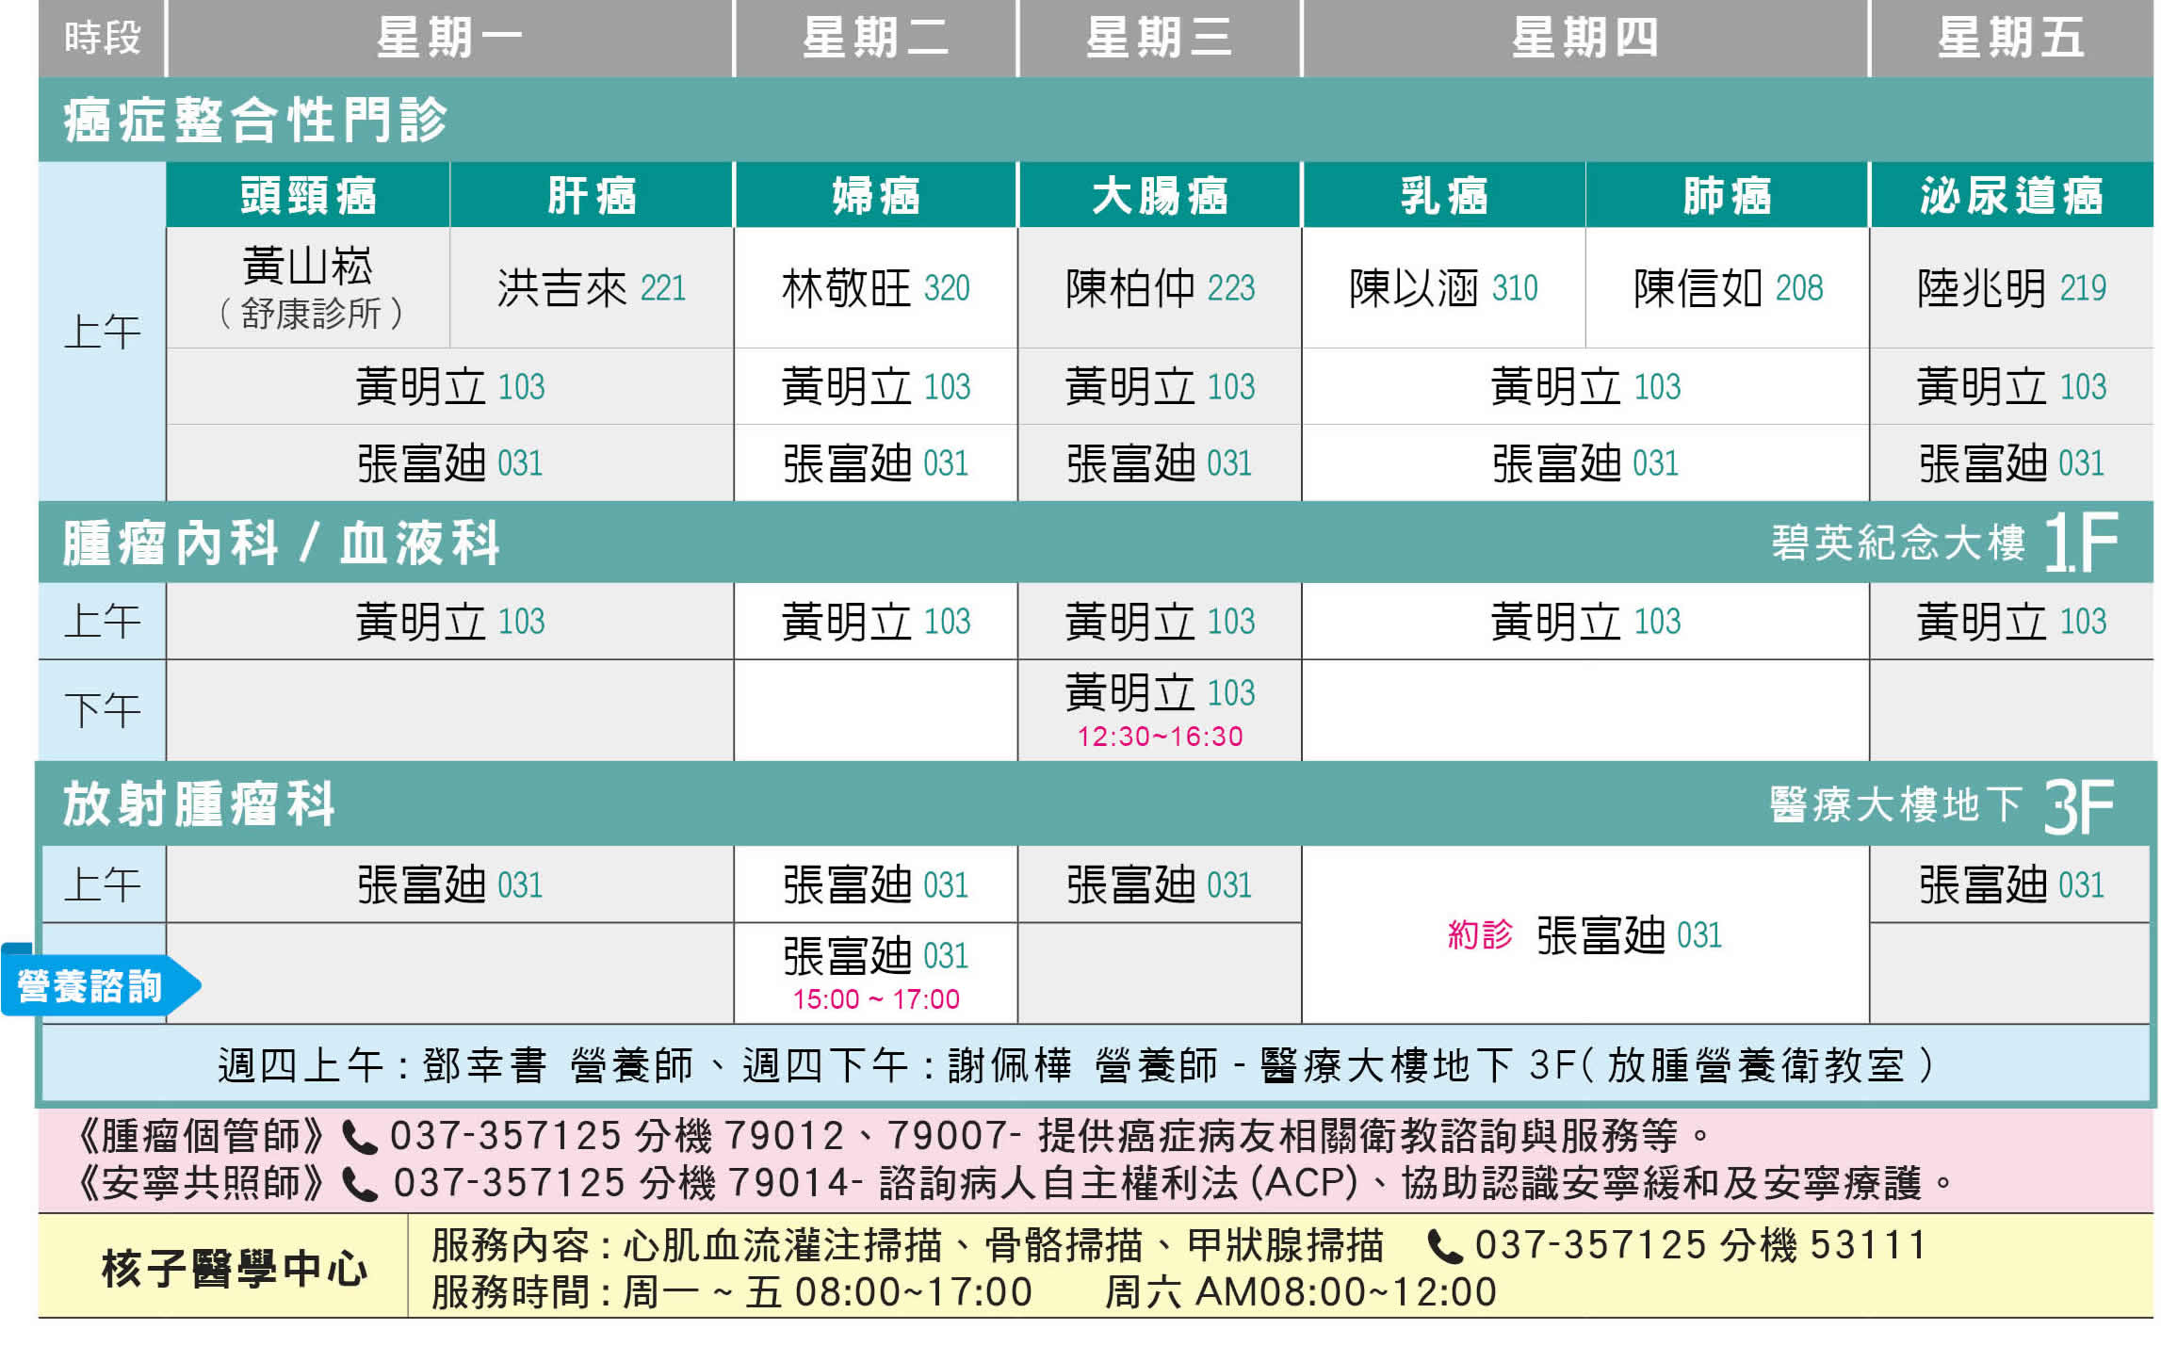Viewport: 2161px width, 1362px height.
Task: Select doctor 陳以涵 310 under 乳癌
Action: [1443, 288]
